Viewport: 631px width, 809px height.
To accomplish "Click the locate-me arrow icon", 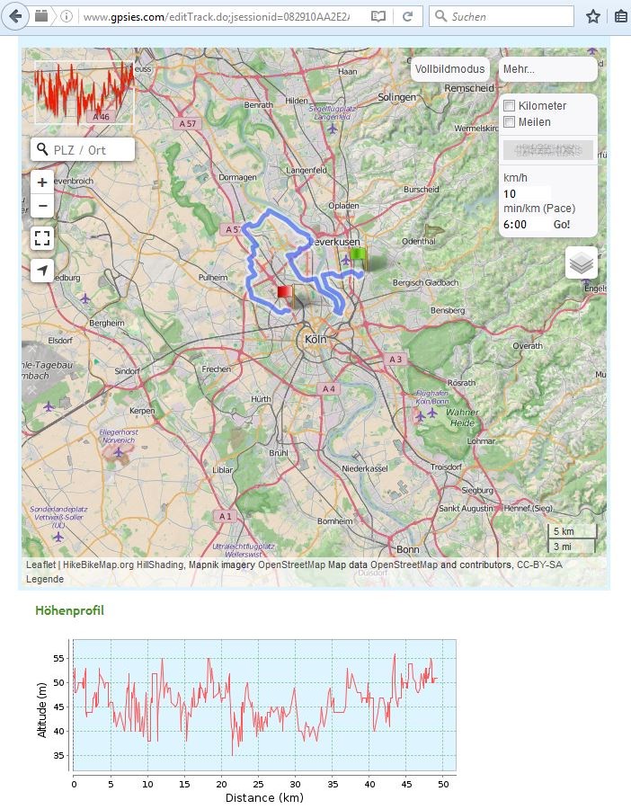I will coord(42,271).
